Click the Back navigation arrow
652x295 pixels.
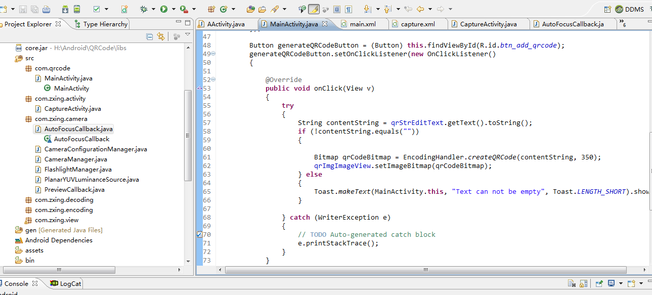420,9
